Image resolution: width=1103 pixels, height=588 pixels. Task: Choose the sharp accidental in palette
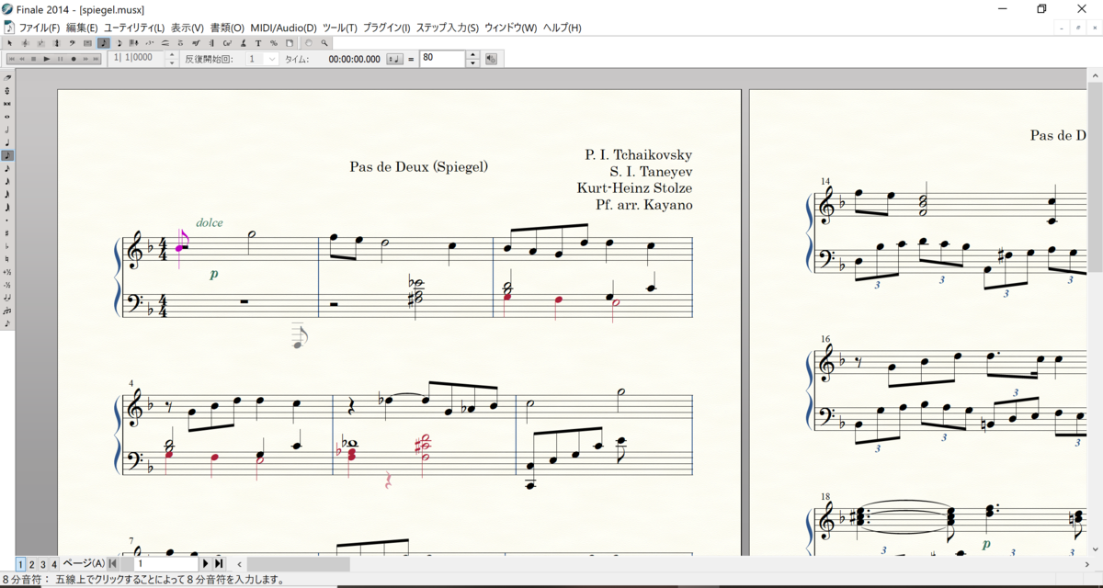(x=7, y=233)
